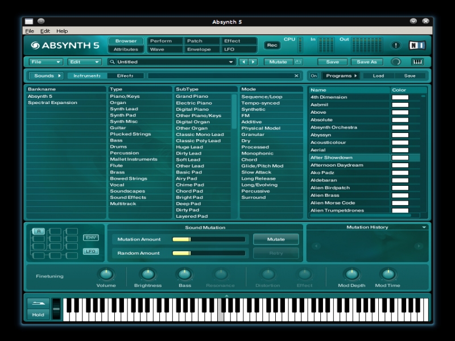455x341 pixels.
Task: Enable the keyboard Hold button
Action: click(x=38, y=314)
